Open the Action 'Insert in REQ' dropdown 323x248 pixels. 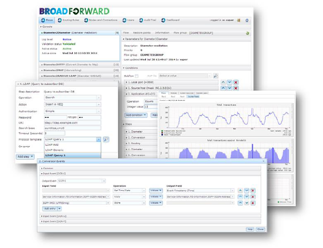73,104
